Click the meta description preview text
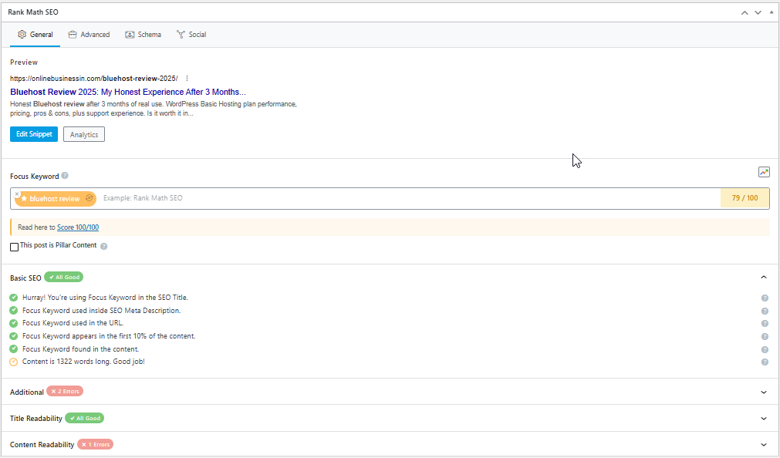Image resolution: width=780 pixels, height=458 pixels. coord(154,109)
